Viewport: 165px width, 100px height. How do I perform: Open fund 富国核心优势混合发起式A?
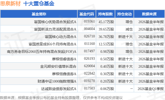tap(55, 22)
